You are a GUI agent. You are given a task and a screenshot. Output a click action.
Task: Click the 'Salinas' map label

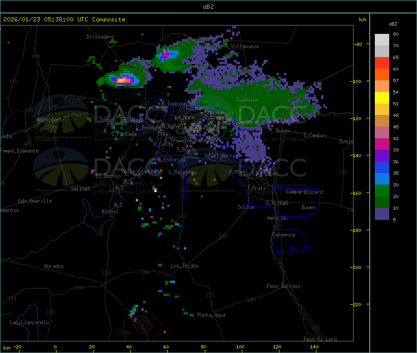tap(80, 188)
